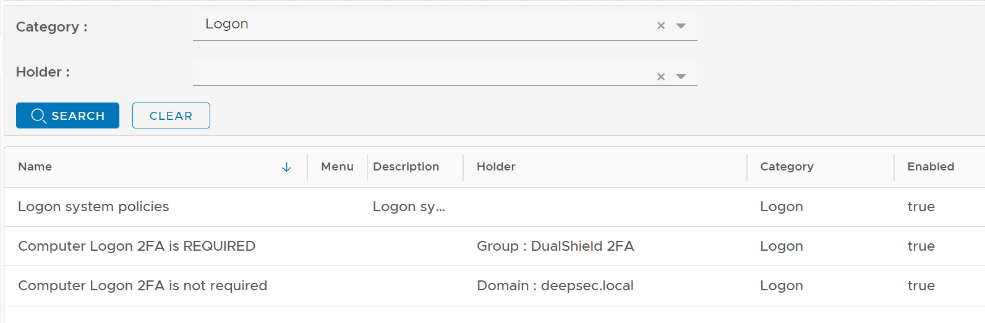Toggle the Name column sort arrow

286,167
